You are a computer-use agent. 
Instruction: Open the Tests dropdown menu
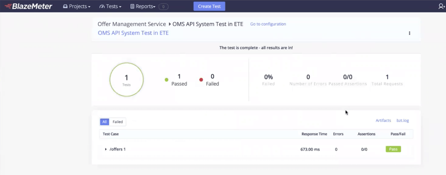pyautogui.click(x=110, y=6)
